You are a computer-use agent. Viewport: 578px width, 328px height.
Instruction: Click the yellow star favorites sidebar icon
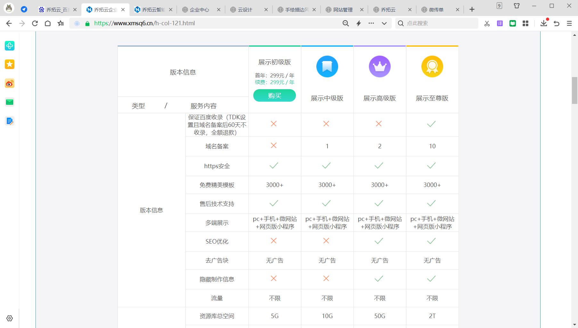[10, 65]
